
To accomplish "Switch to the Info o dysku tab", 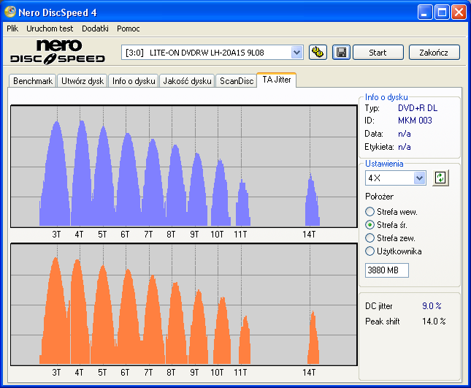I will coord(134,81).
